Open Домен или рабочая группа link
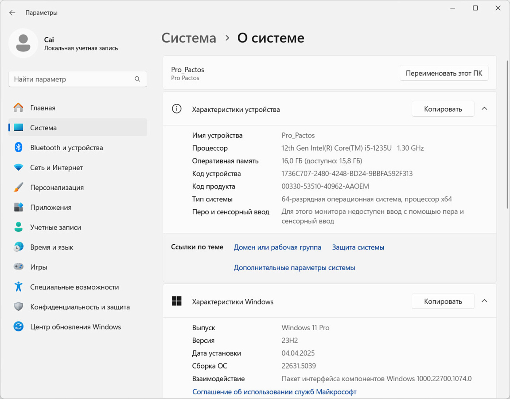The width and height of the screenshot is (510, 399). 277,247
